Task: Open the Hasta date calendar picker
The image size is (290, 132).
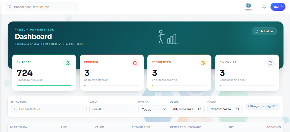Action: click(237, 109)
